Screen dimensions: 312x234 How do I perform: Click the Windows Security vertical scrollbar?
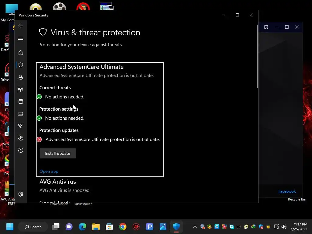(x=257, y=56)
